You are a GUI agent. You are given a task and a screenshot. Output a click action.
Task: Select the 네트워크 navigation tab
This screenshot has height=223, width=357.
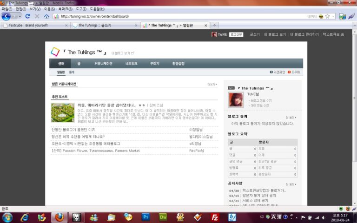coord(132,64)
